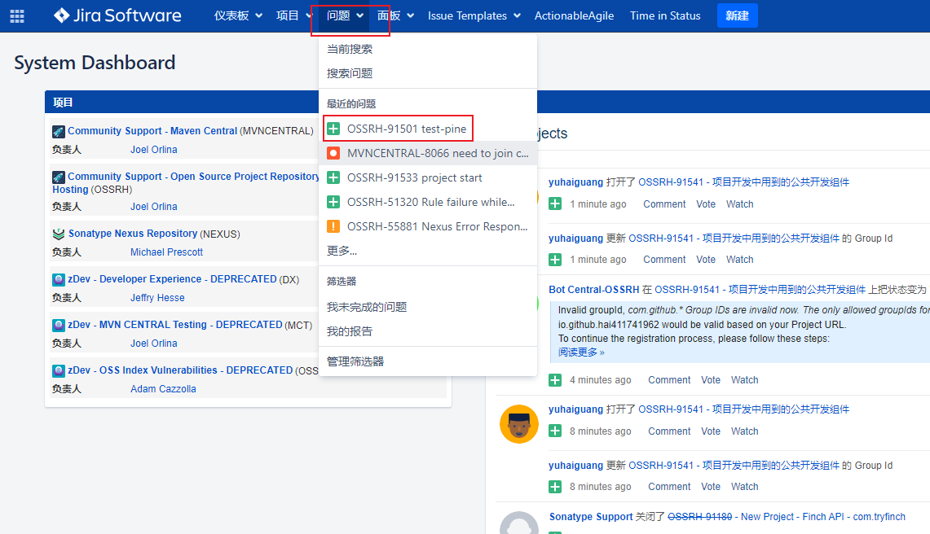
Task: Click Adam Cazzolla project lead link
Action: [x=163, y=389]
